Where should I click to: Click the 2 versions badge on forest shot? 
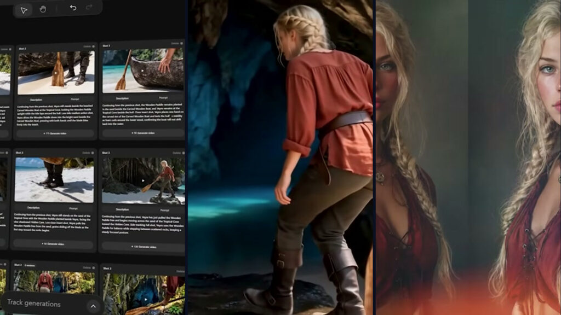pos(30,265)
